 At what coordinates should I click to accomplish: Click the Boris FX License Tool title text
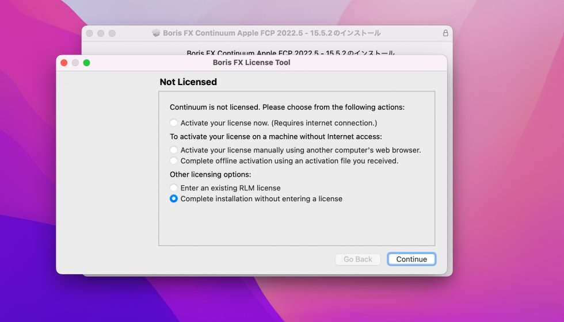click(251, 63)
